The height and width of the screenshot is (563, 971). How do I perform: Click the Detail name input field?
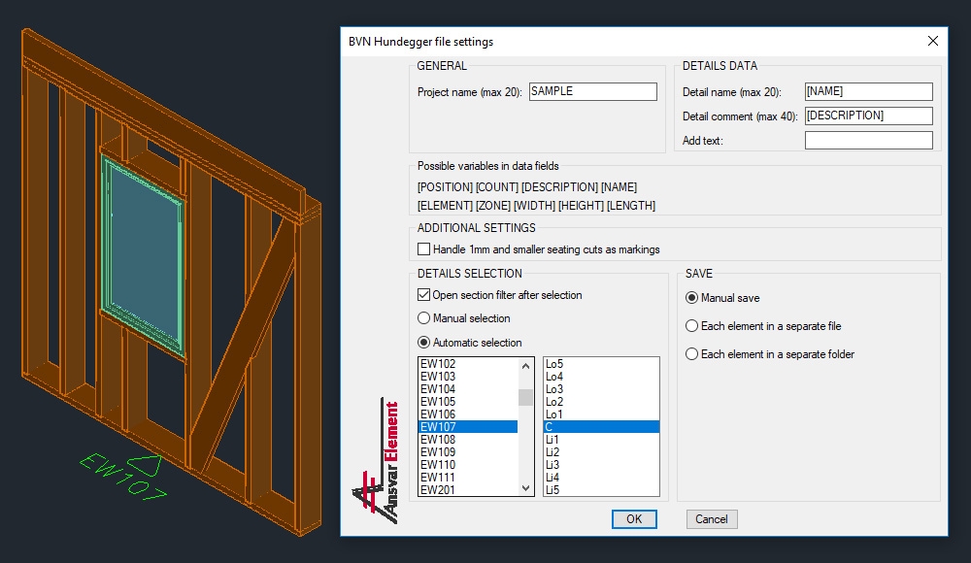pyautogui.click(x=869, y=91)
